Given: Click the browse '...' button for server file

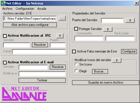Looking at the screenshot, I should (62, 18).
